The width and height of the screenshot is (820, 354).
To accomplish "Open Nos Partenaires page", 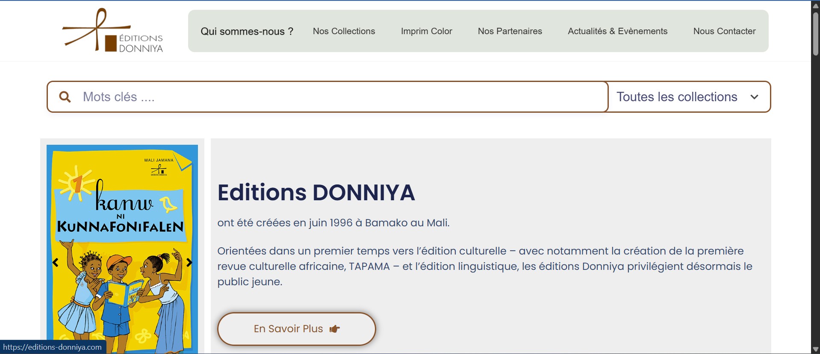I will [x=510, y=31].
